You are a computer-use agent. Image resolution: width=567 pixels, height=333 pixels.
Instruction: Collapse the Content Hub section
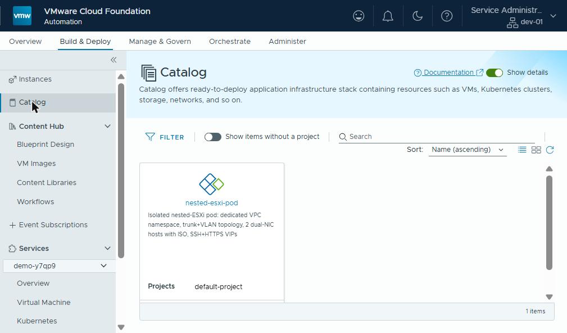click(107, 127)
